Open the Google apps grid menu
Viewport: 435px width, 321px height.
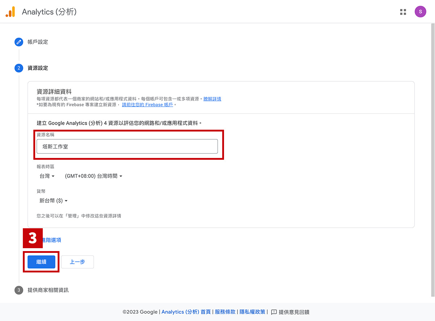click(x=403, y=12)
